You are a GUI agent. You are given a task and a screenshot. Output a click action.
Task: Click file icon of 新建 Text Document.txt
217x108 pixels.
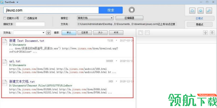(x=5, y=42)
